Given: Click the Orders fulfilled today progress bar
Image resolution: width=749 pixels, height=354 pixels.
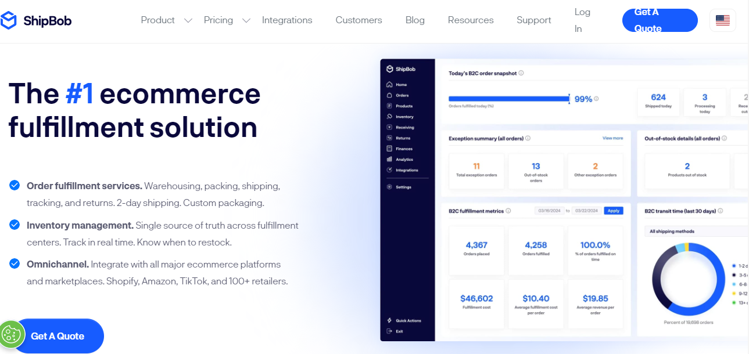Looking at the screenshot, I should 509,99.
